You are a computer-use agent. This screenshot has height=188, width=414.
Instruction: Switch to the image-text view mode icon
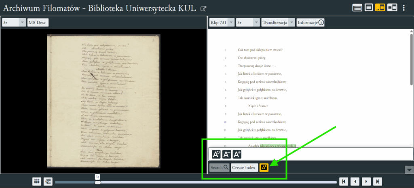pos(380,8)
